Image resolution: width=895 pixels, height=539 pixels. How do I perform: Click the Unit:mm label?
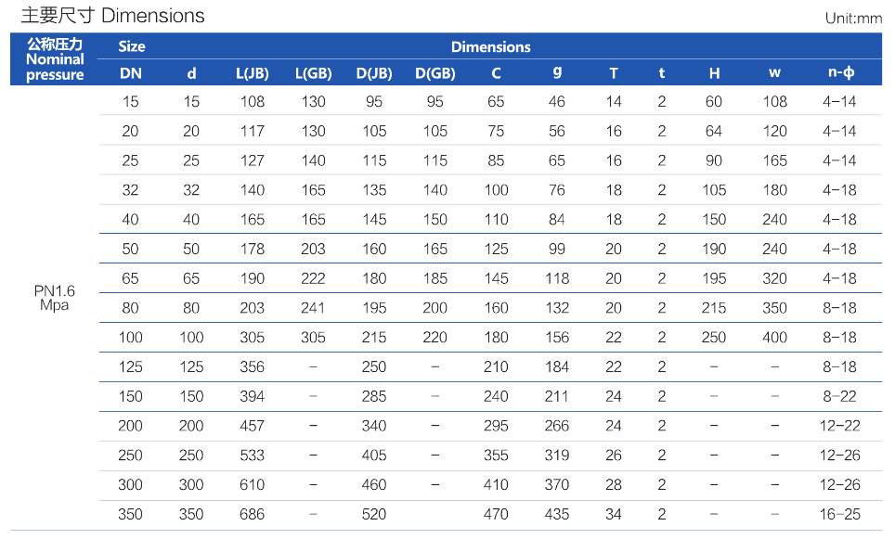coord(852,18)
